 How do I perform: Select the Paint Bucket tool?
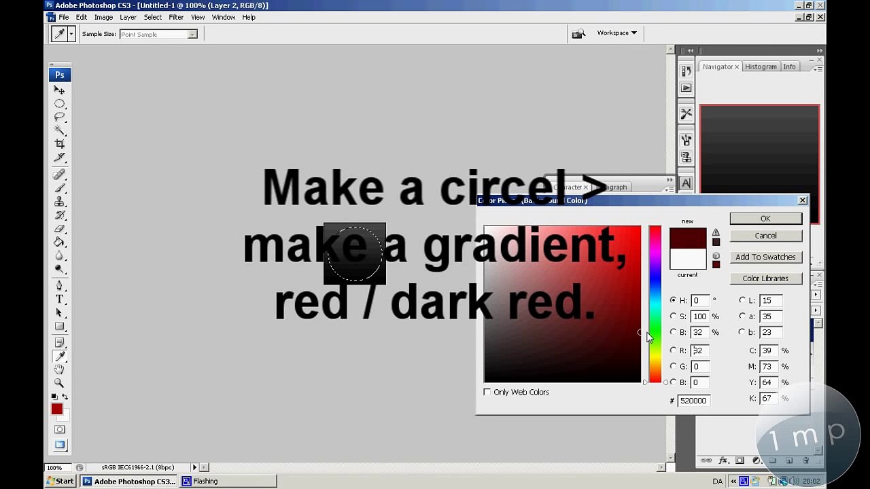(60, 242)
